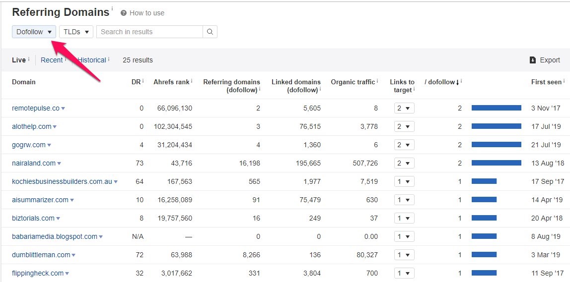Open the How to use link

146,13
